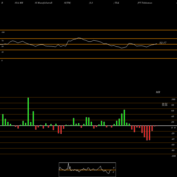177x177 pixels.
Task: Click the RSI value label 52.17
Action: coord(163,43)
